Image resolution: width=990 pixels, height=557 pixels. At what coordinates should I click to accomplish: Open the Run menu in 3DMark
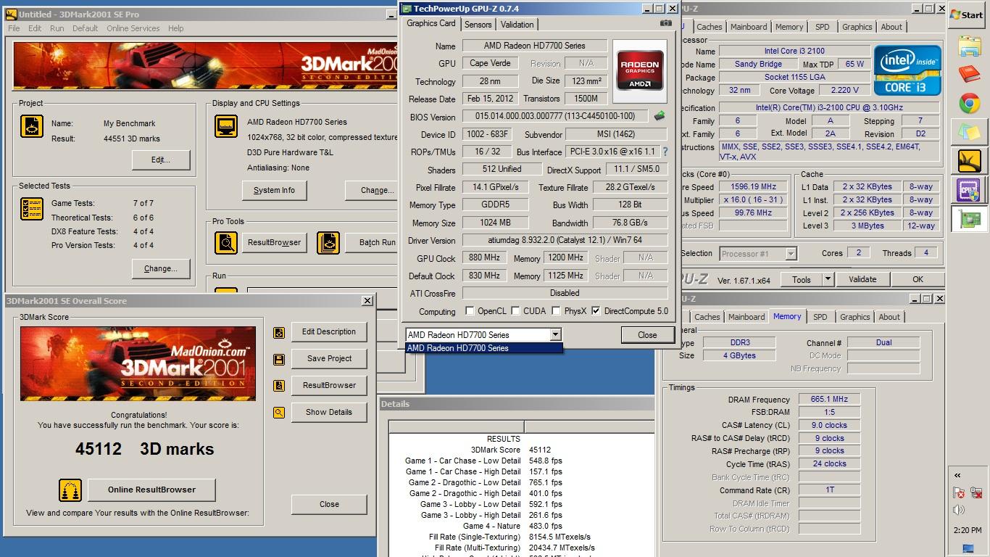point(57,28)
